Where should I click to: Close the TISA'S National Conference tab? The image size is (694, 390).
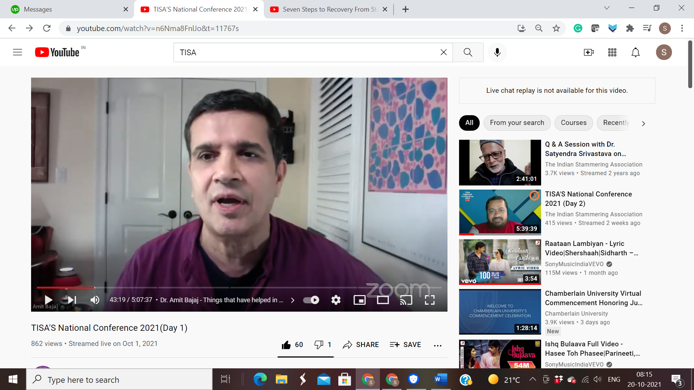(256, 9)
